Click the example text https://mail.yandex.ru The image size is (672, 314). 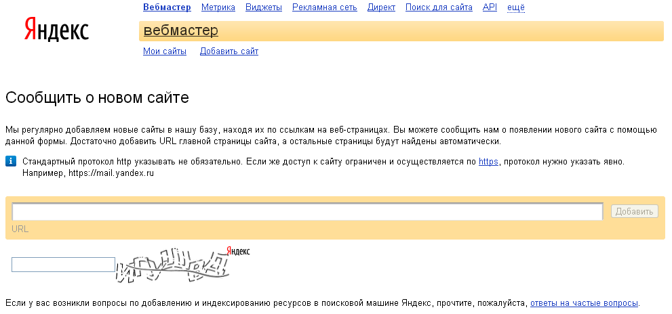(x=111, y=173)
